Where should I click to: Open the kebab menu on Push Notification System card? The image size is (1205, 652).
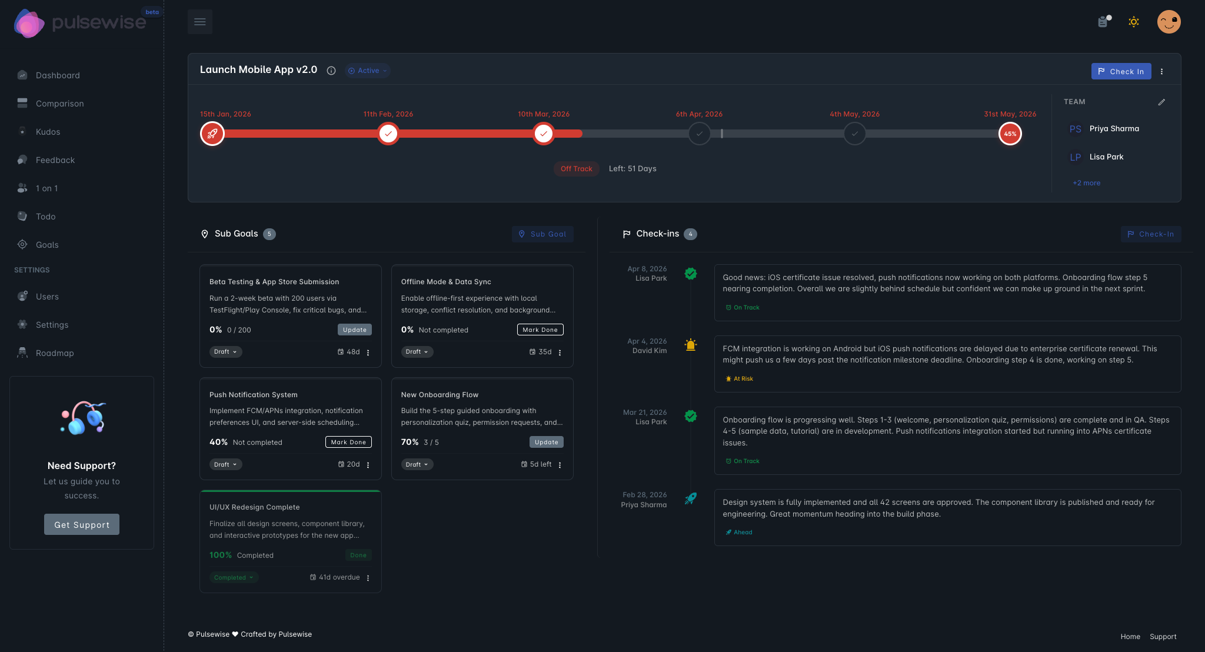click(368, 464)
